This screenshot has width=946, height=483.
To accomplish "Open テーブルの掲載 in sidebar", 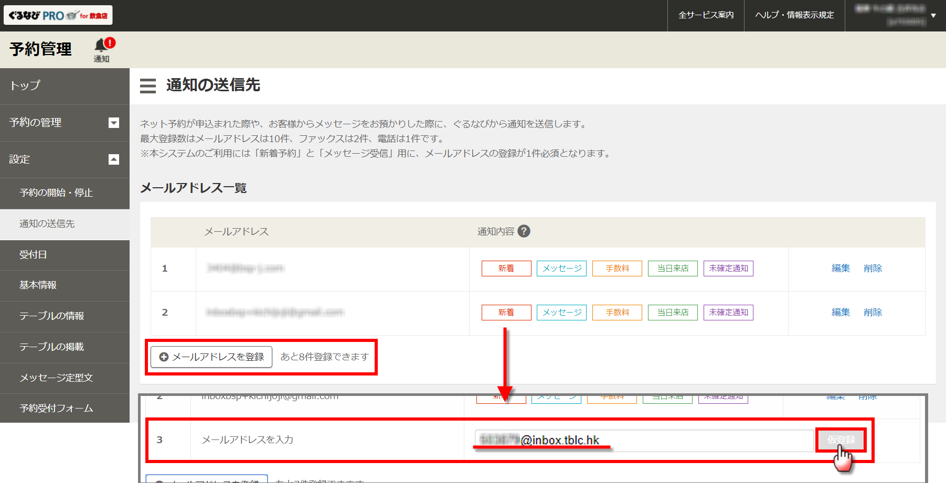I will pos(65,347).
